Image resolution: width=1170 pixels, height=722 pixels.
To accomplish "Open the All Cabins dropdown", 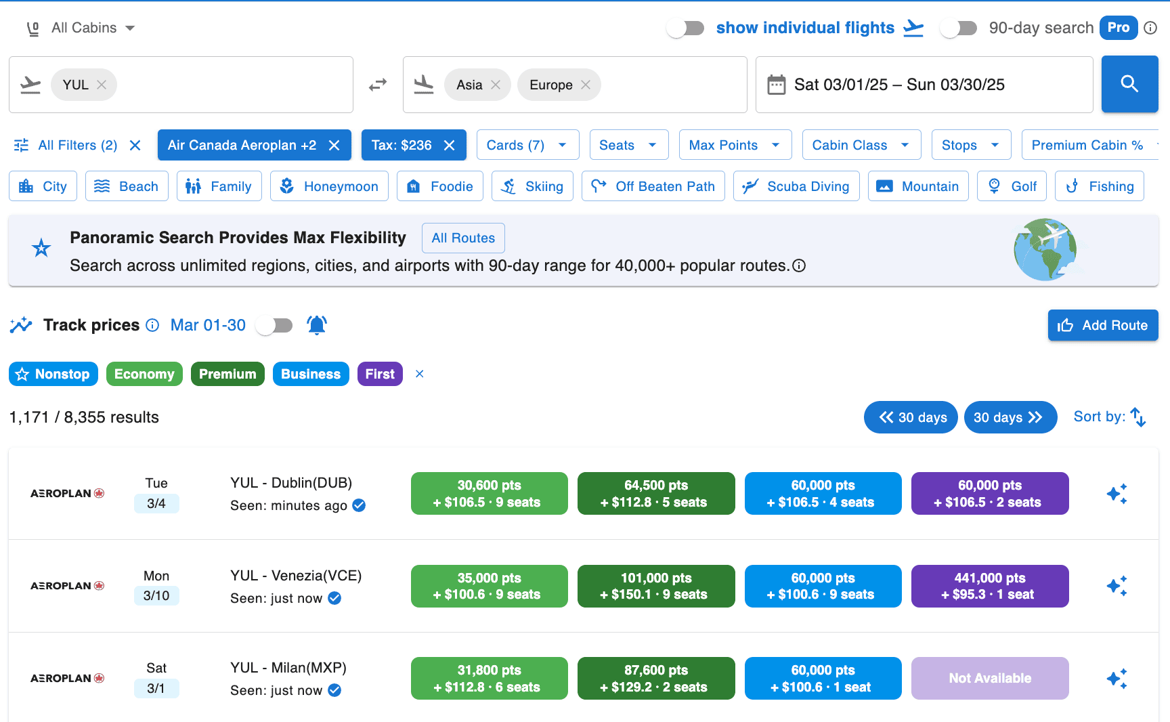I will 81,28.
